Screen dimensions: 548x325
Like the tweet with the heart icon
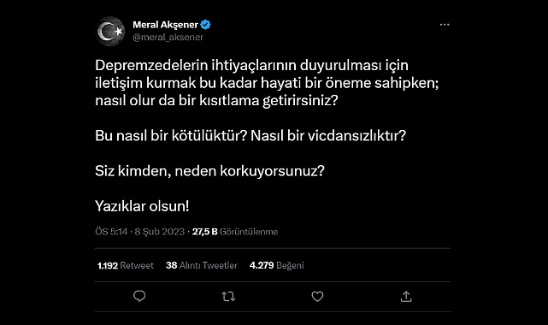pos(317,297)
